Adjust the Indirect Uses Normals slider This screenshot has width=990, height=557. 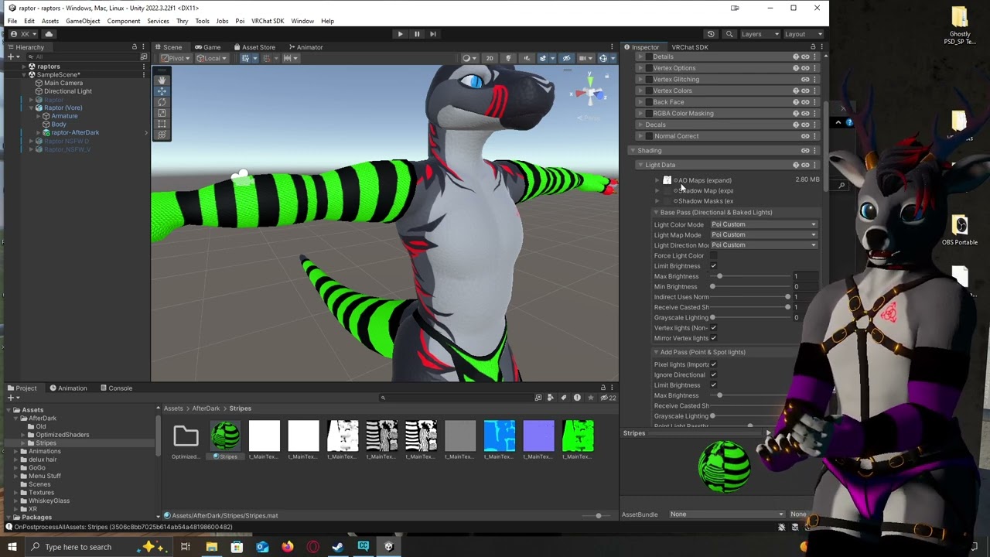tap(750, 297)
